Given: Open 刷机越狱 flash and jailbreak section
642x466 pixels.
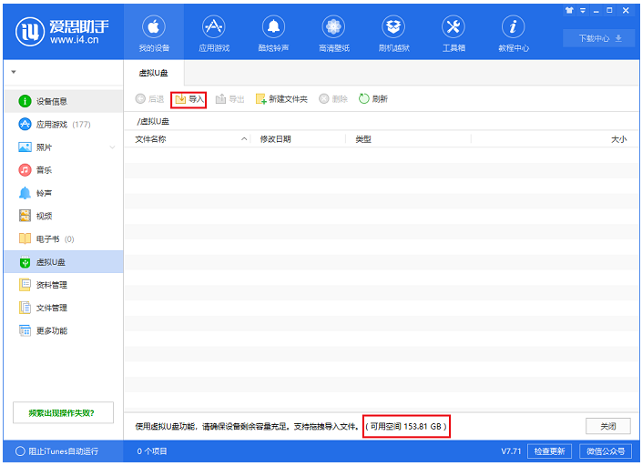Looking at the screenshot, I should 393,33.
